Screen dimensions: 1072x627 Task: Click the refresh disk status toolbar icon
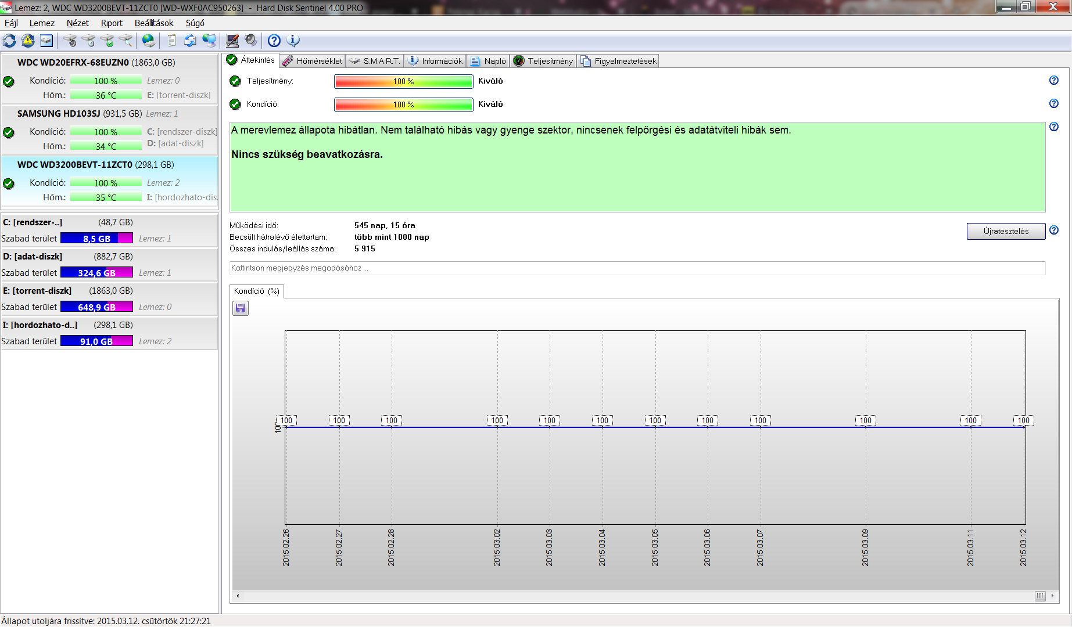pos(9,41)
